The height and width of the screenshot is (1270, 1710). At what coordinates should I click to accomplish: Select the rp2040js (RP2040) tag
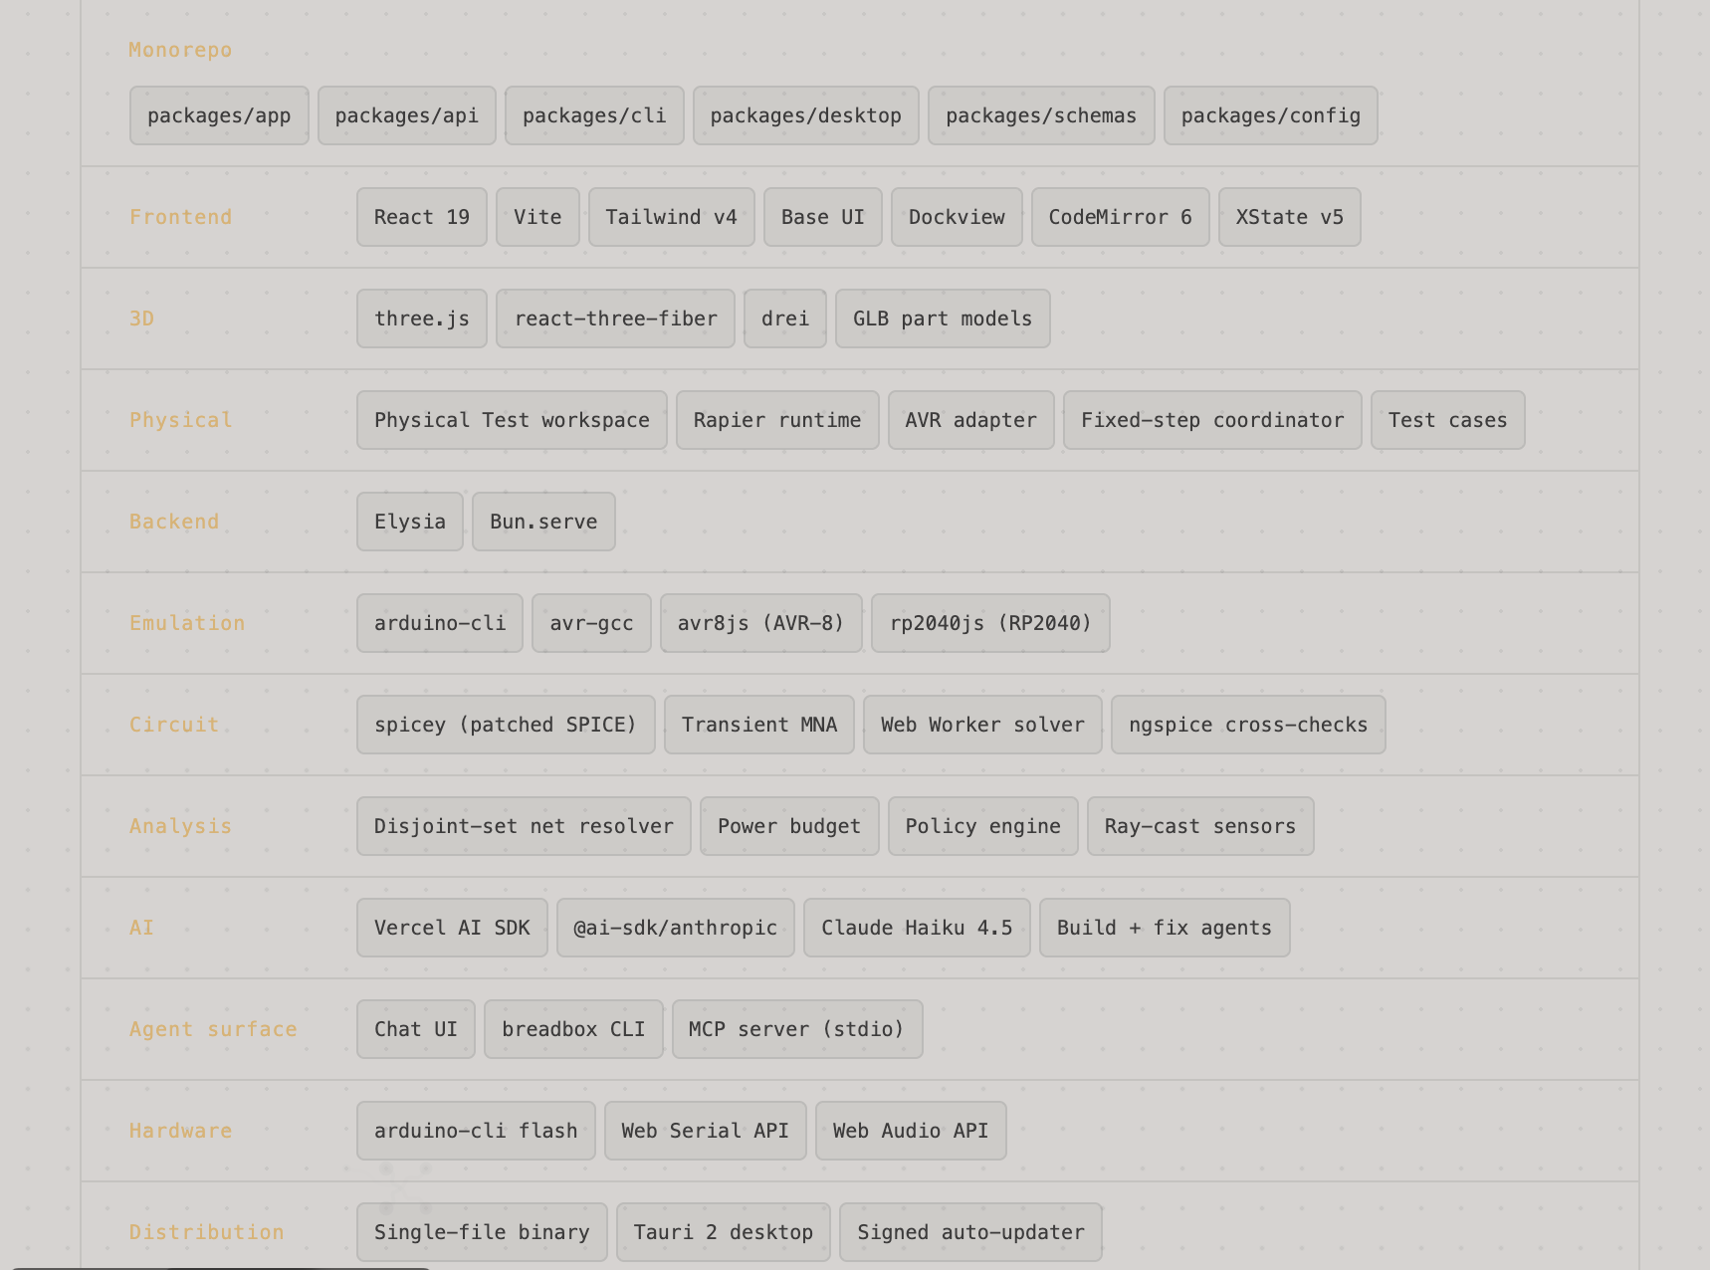coord(990,623)
